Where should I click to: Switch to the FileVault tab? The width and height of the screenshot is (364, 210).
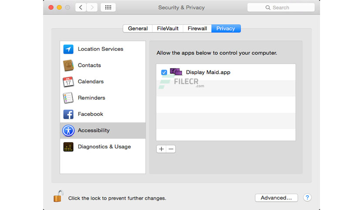tap(168, 29)
